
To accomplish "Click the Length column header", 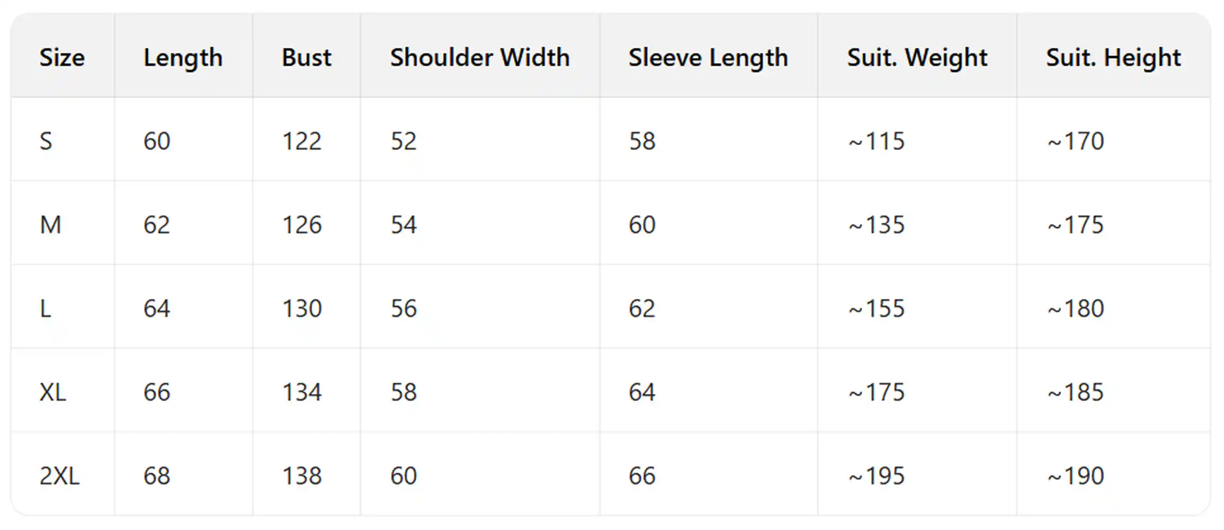I will [183, 57].
